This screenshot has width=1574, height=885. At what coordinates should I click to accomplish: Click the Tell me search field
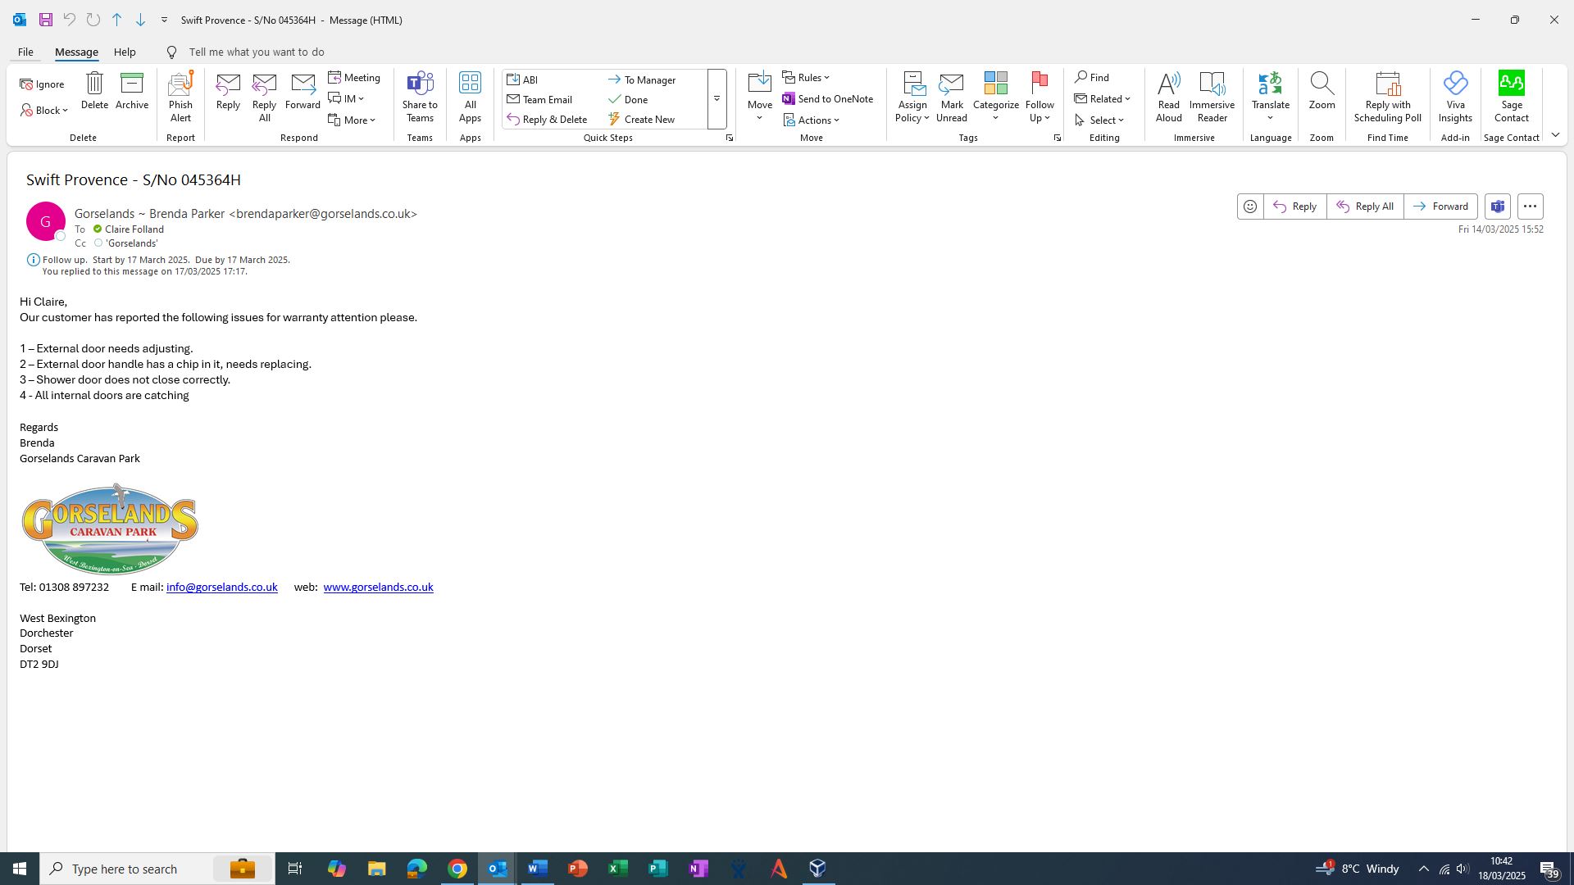coord(257,52)
